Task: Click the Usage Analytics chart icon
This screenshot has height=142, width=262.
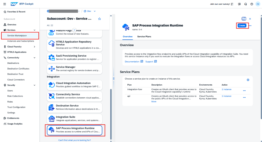Action: tap(5, 124)
